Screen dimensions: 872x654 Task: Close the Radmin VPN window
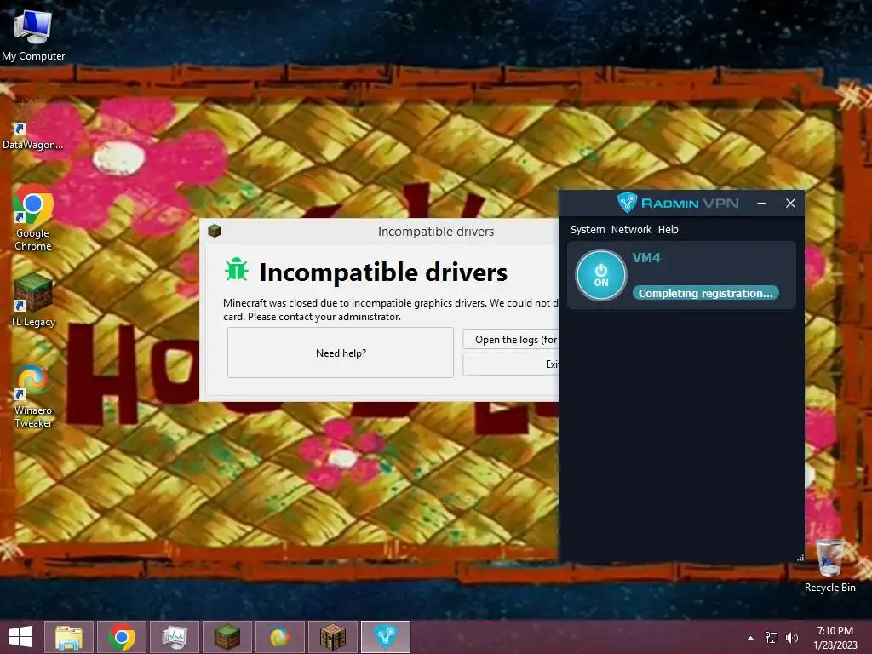pos(790,204)
